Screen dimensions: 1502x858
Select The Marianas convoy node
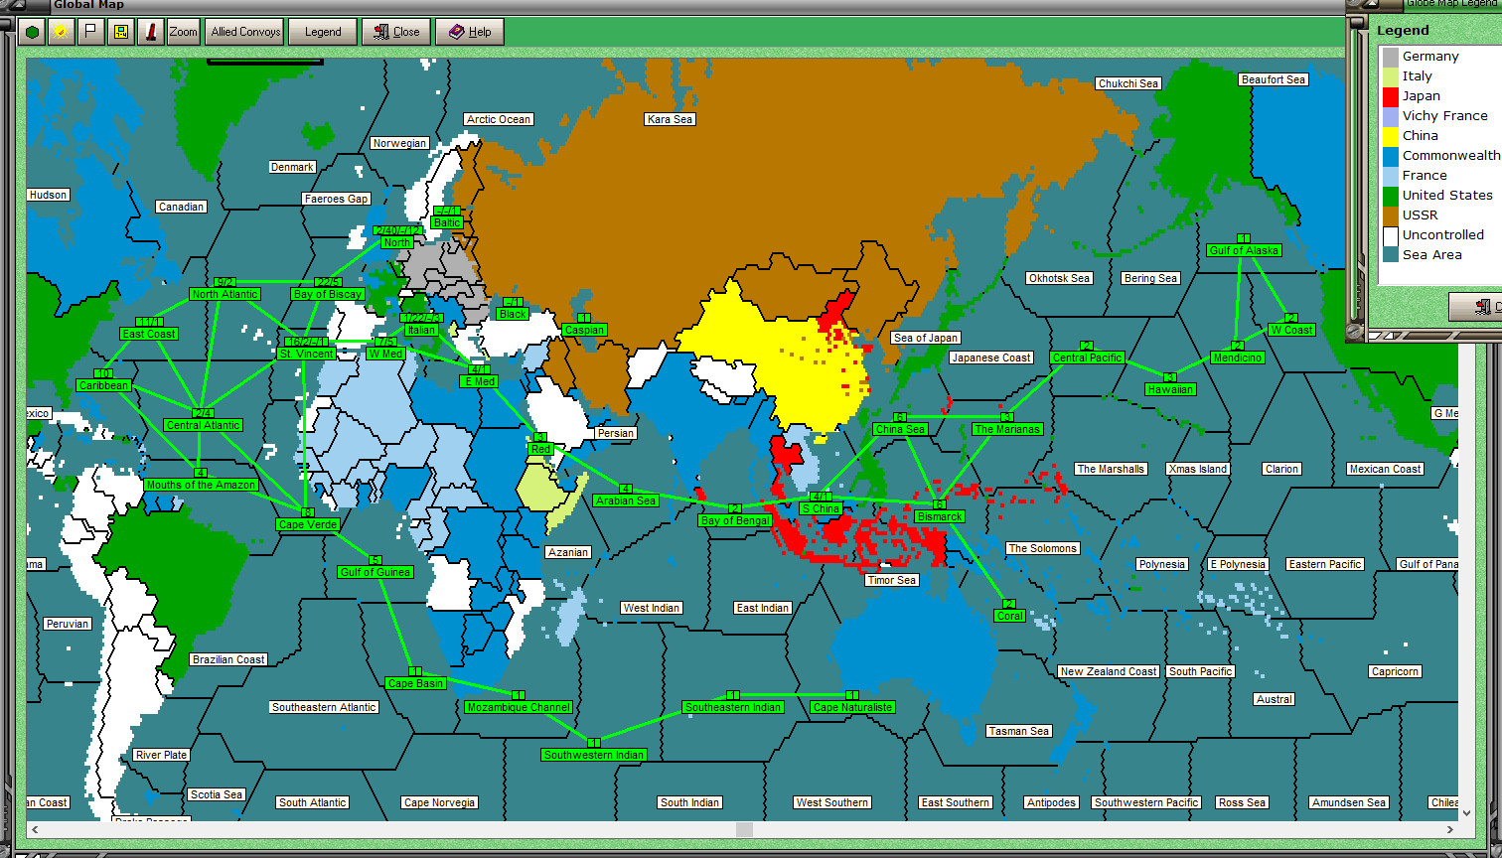[1007, 429]
